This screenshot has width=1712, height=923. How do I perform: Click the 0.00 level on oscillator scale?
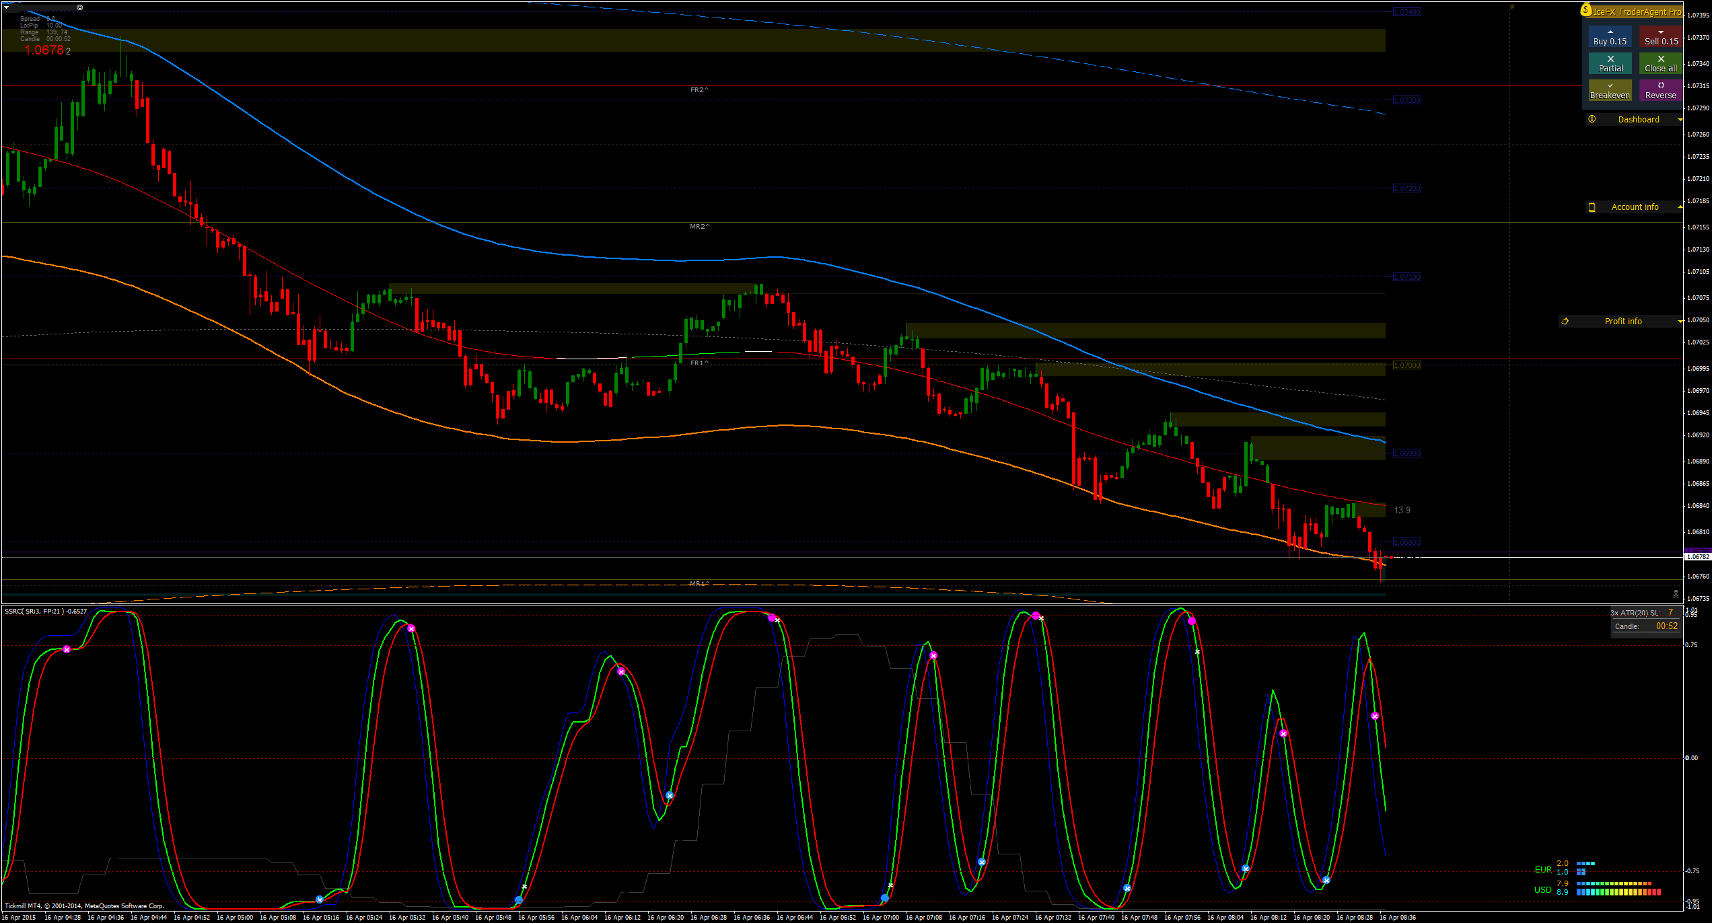[x=1691, y=758]
